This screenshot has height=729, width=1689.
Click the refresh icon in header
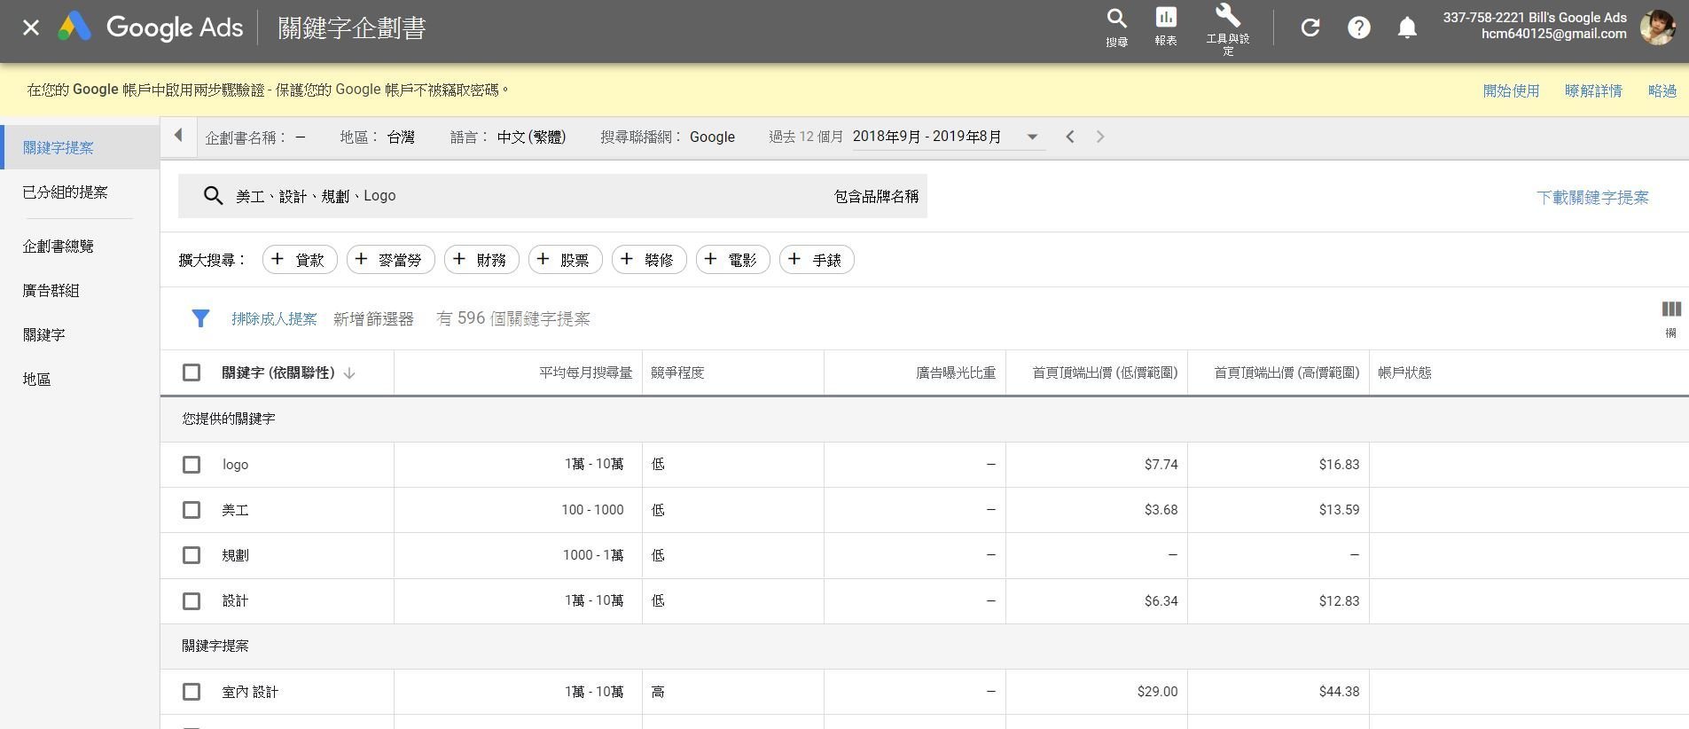1310,28
